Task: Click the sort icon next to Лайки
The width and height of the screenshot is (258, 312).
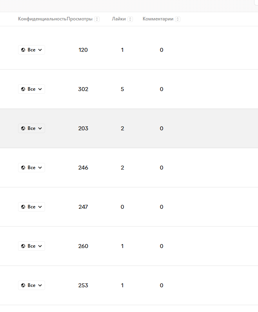Action: coord(130,19)
